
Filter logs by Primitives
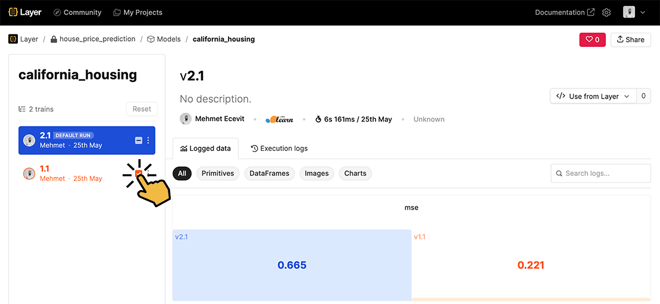(218, 173)
